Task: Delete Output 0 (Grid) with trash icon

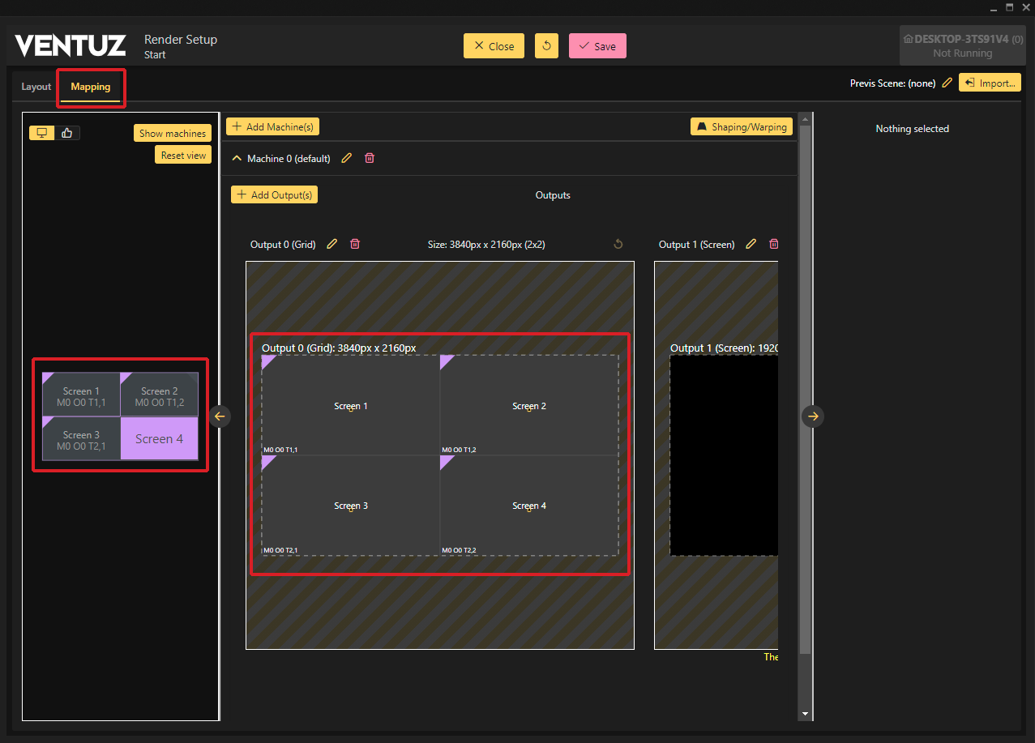Action: point(354,244)
